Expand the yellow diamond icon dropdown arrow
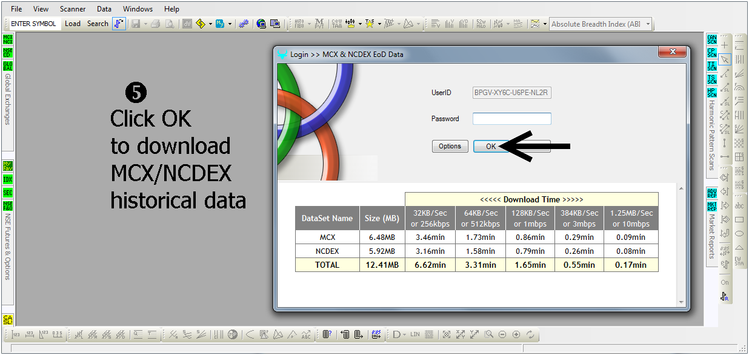Viewport: 749px width, 355px height. pyautogui.click(x=210, y=24)
